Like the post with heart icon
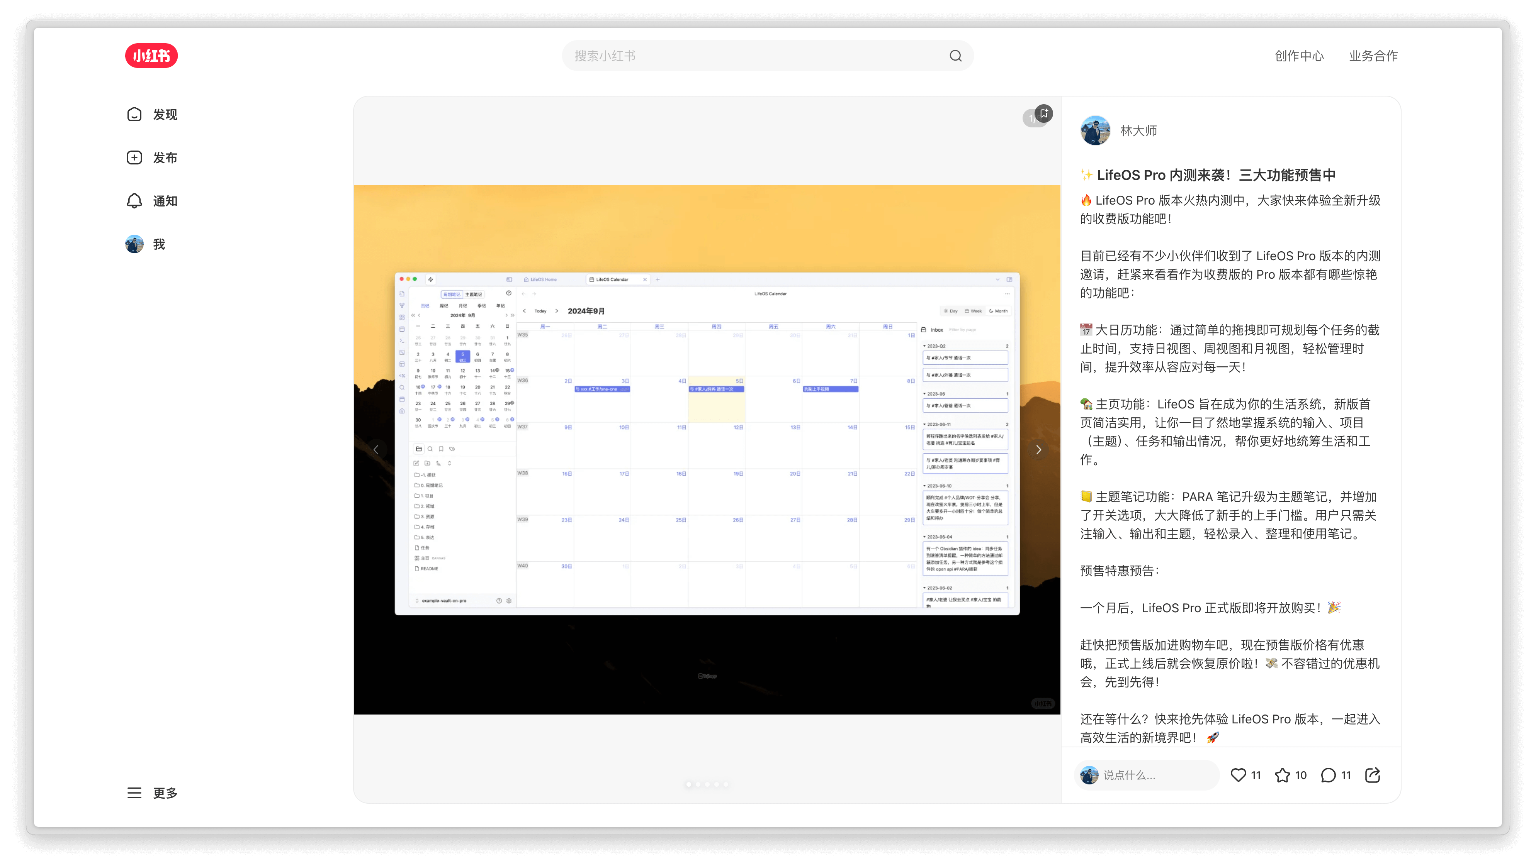 [1239, 775]
